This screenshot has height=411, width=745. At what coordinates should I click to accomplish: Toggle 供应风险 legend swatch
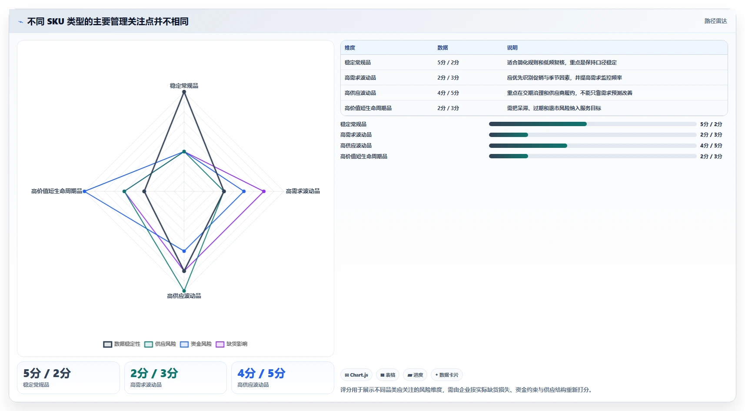click(x=149, y=344)
